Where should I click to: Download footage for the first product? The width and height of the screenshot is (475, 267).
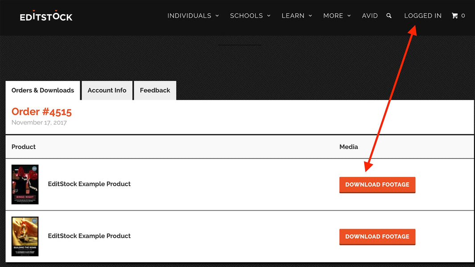pos(377,185)
